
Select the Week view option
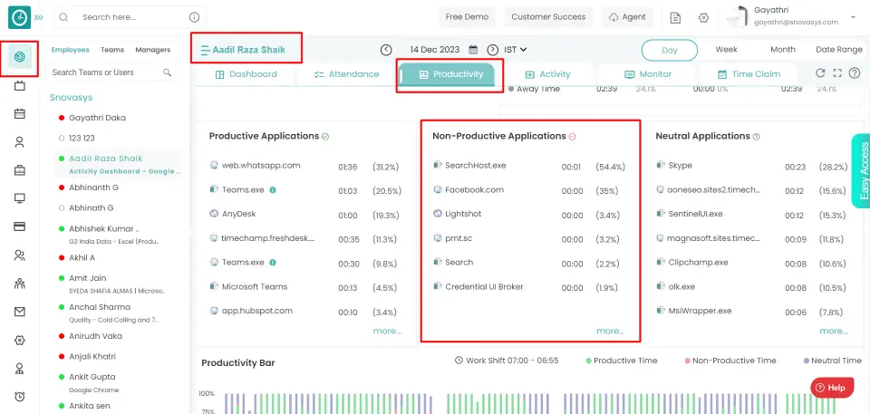(726, 50)
